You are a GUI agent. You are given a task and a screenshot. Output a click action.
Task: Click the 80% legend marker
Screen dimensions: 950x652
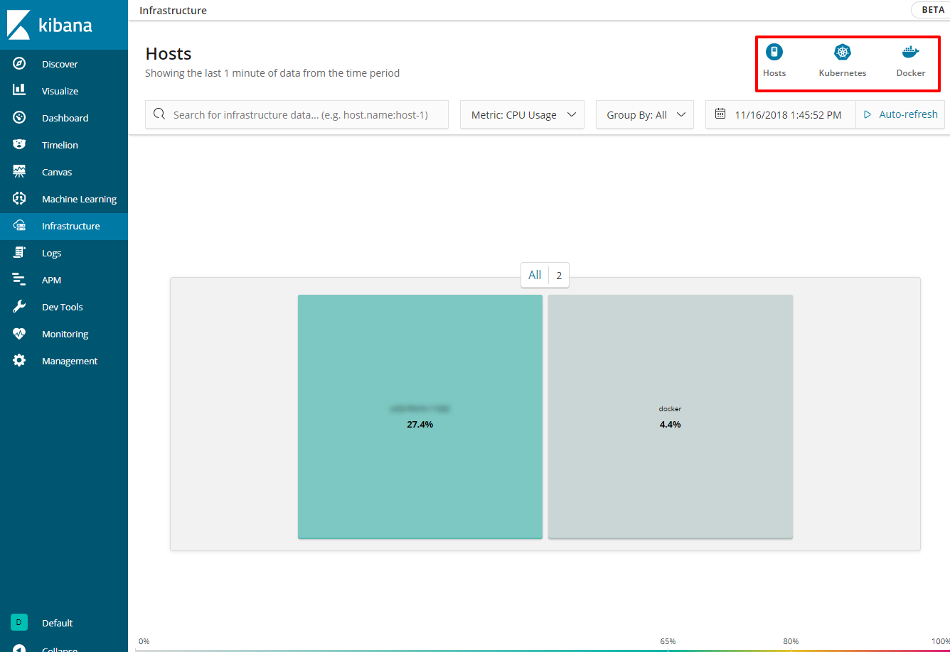791,641
